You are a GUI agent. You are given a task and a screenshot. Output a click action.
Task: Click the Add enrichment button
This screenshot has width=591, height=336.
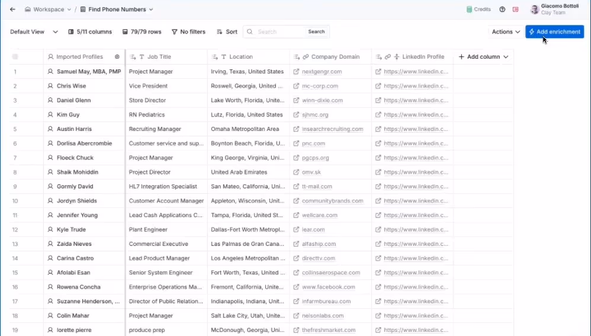(x=554, y=31)
